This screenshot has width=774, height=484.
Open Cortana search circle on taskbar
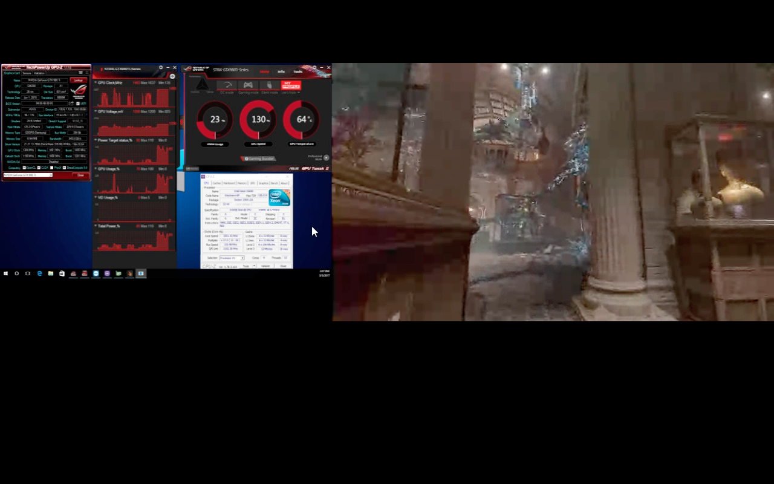[x=17, y=273]
